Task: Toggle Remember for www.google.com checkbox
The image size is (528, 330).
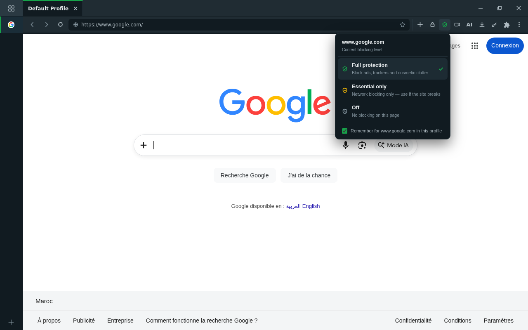Action: tap(344, 131)
